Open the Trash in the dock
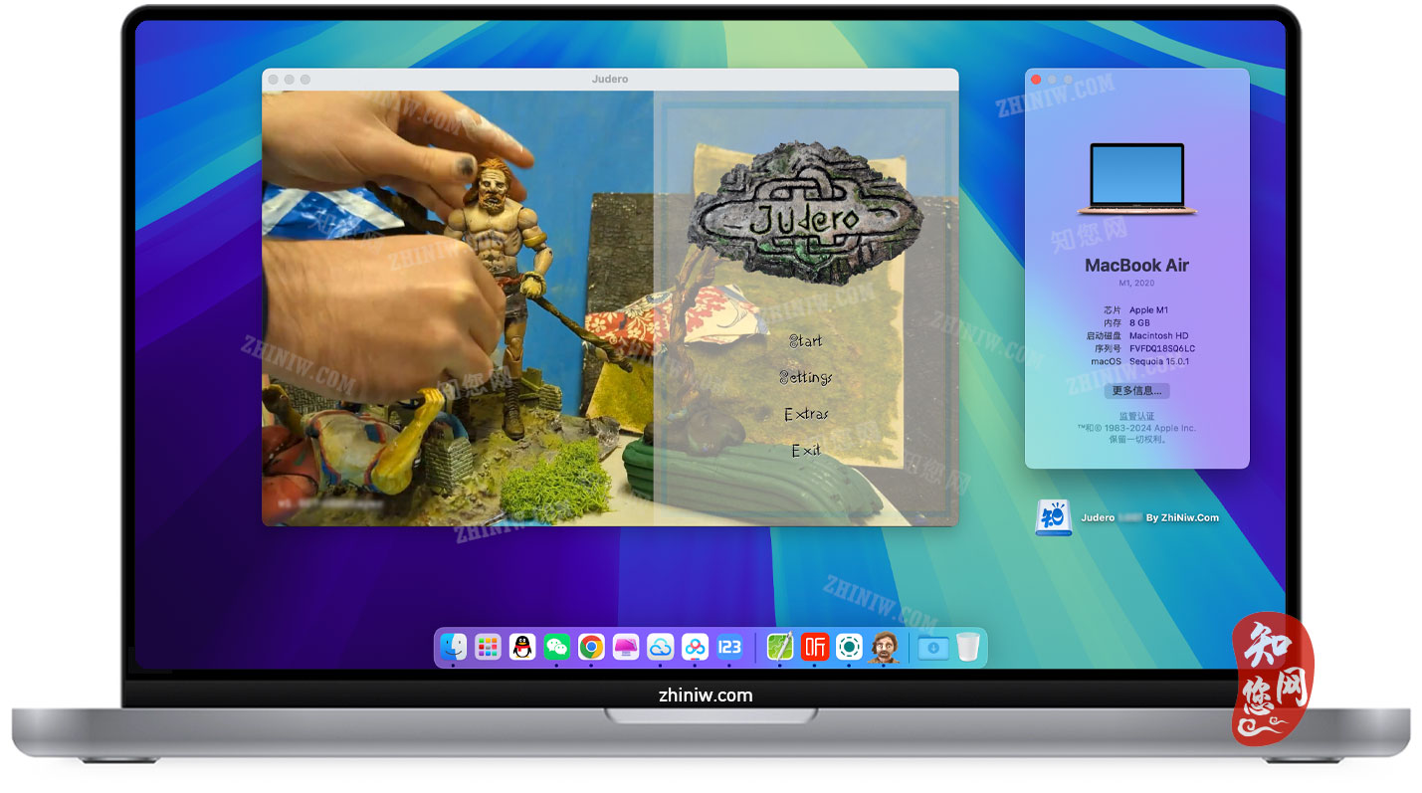Image resolution: width=1422 pixels, height=793 pixels. [x=968, y=647]
